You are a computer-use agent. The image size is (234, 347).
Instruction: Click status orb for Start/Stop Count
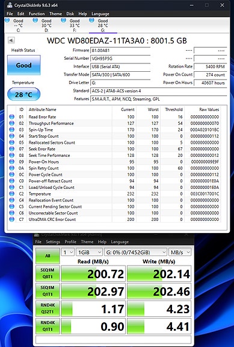pos(11,136)
